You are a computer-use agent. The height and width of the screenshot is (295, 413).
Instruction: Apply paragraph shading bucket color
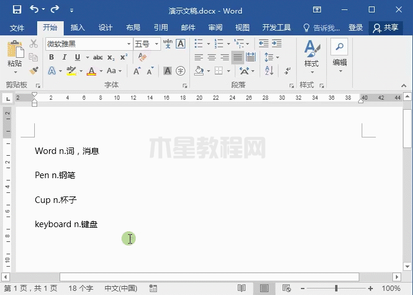coord(199,71)
